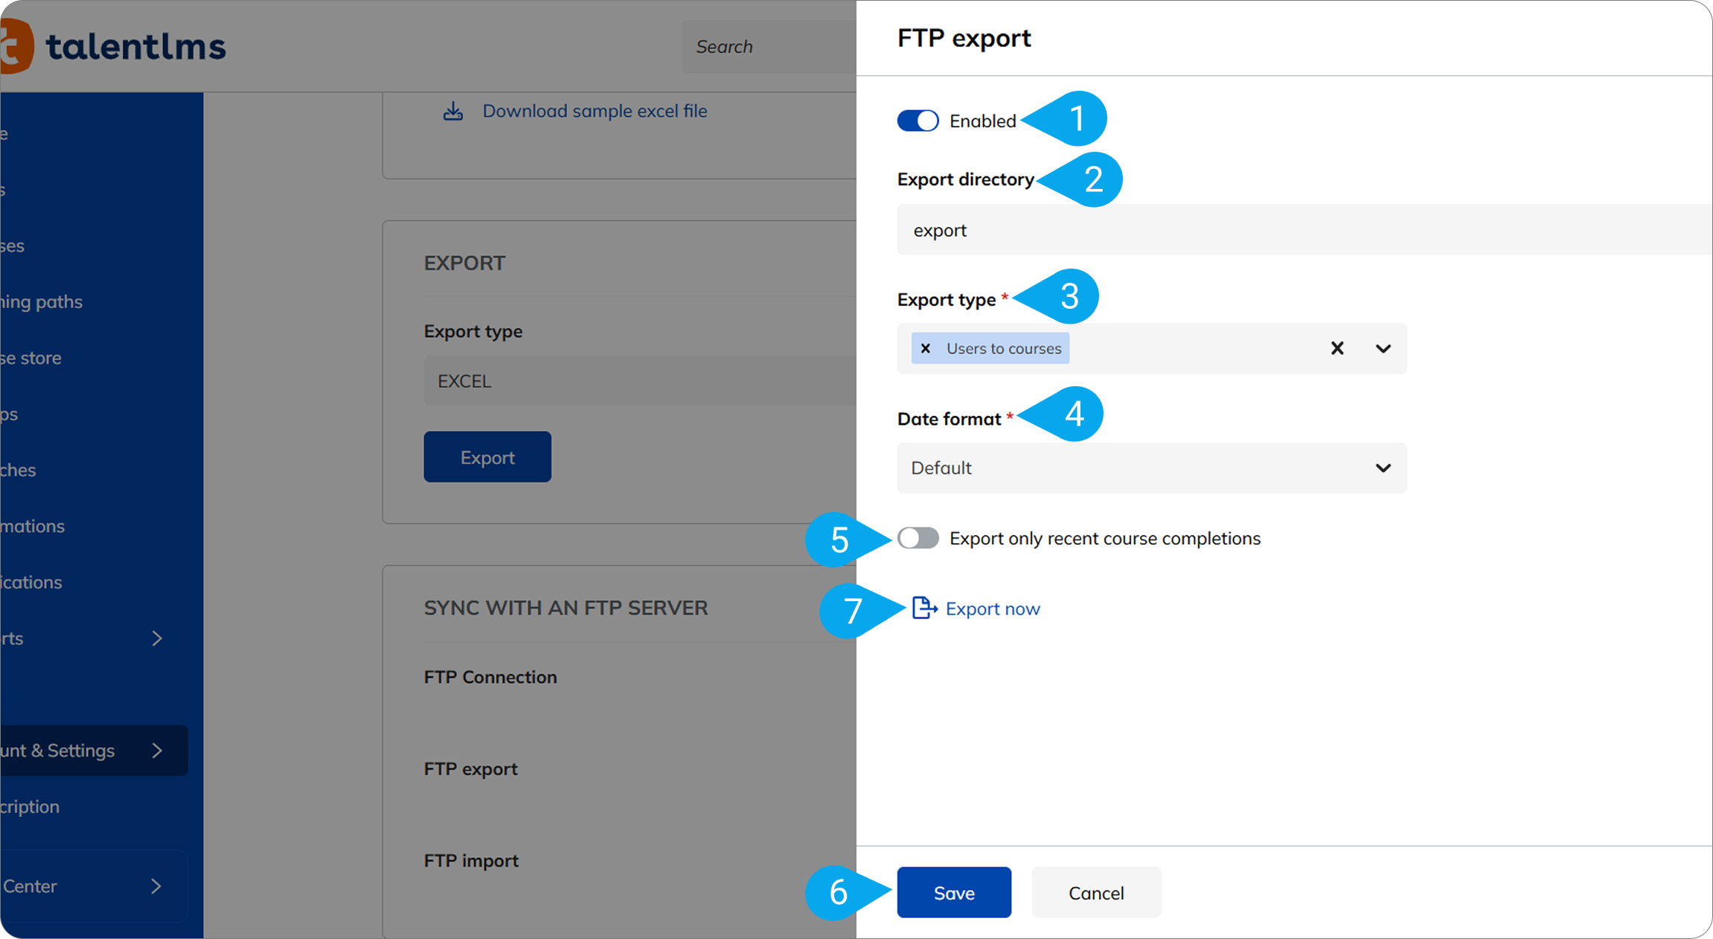Expand the Account & Settings chevron arrow
The image size is (1713, 939).
point(157,750)
